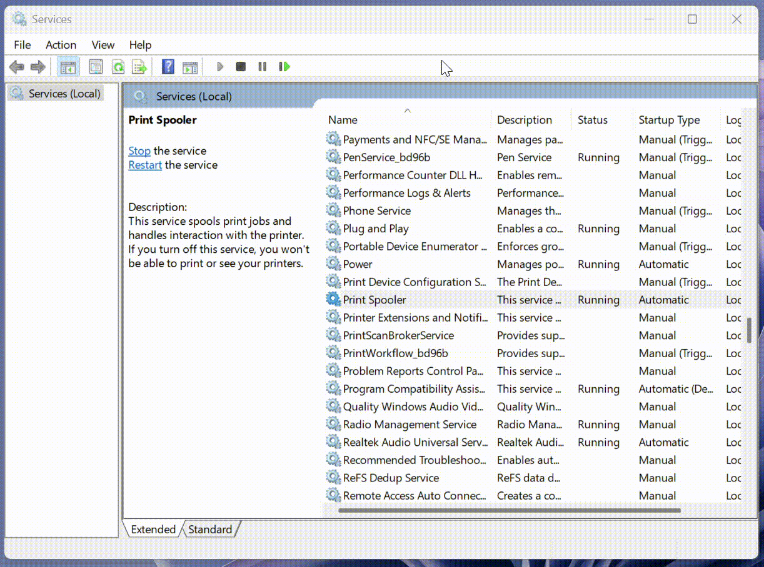
Task: Click 'Realtek Audi...' description cell
Action: pyautogui.click(x=530, y=442)
